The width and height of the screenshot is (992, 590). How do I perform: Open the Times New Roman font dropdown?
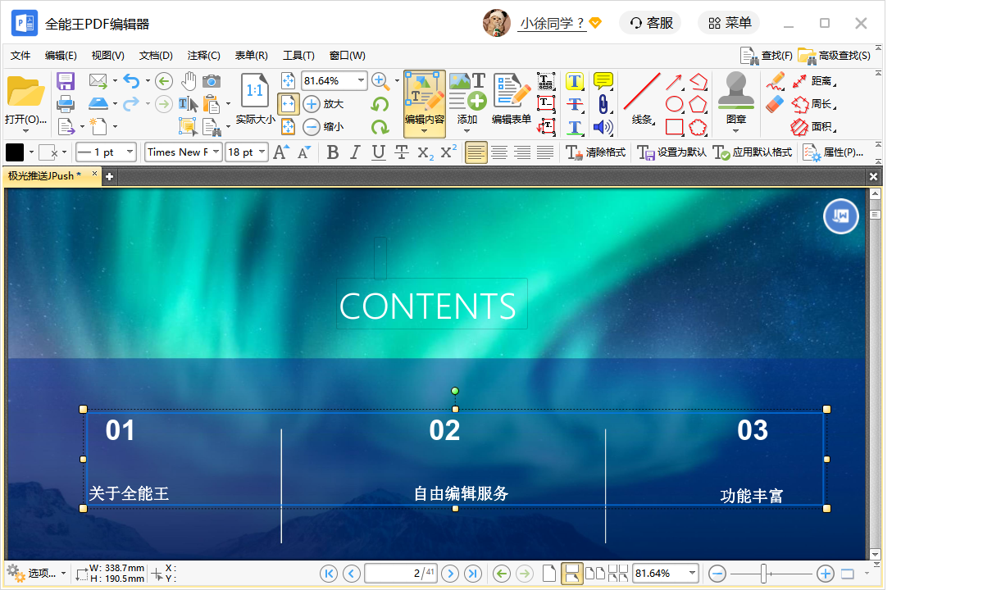216,152
